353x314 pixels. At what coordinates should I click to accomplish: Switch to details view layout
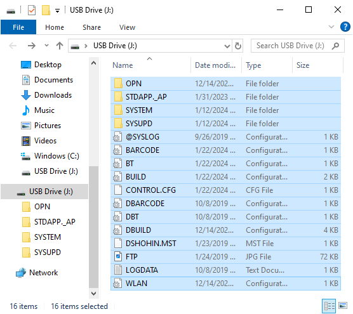coord(329,306)
